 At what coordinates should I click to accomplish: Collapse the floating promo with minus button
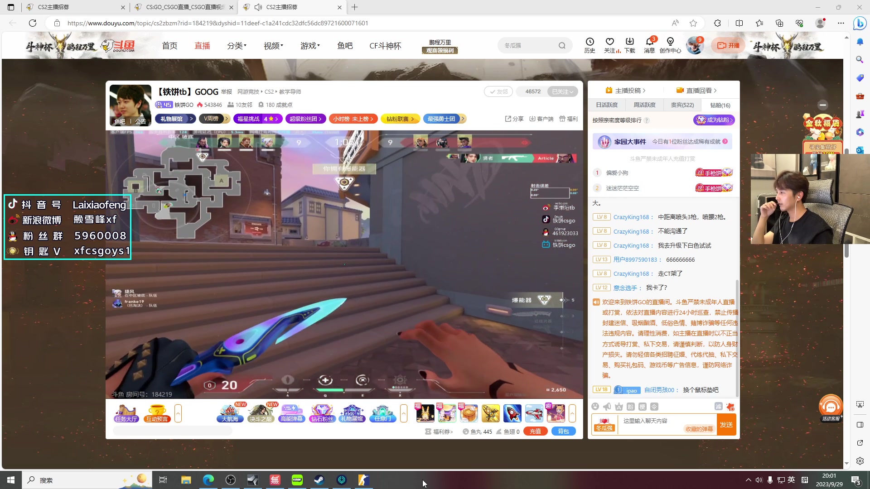coord(823,105)
